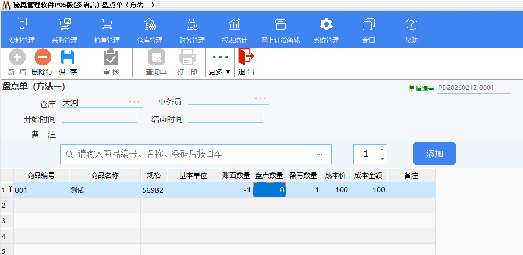523x255 pixels.
Task: Click the 审核 audit clipboard icon
Action: 111,57
